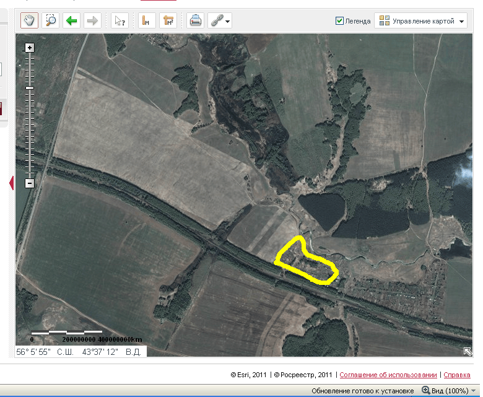Click the zoom slider handle
Image resolution: width=483 pixels, height=397 pixels.
click(30, 88)
